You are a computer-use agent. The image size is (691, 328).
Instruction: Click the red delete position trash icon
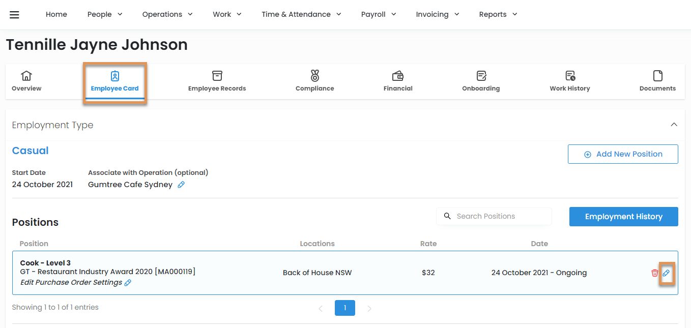(654, 273)
